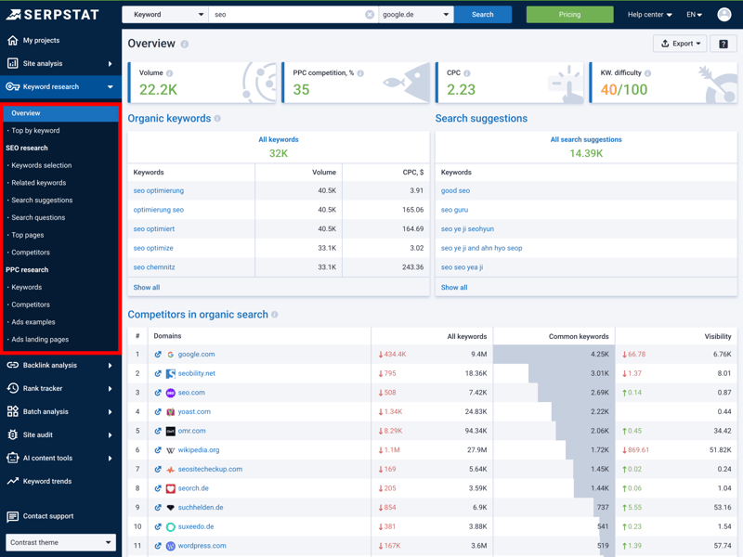Open external link icon for wikipedia.org row
Screen dimensions: 743x557
click(158, 450)
